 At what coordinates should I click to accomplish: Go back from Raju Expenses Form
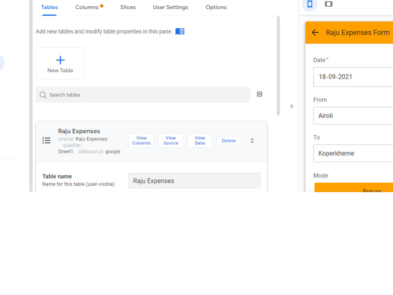click(x=315, y=32)
